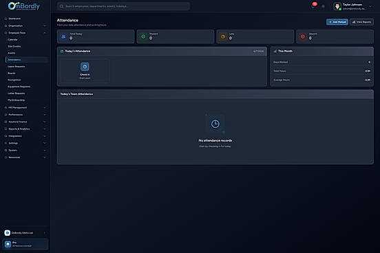
Task: Click Taylor Johnson's avatar picture
Action: 337,6
